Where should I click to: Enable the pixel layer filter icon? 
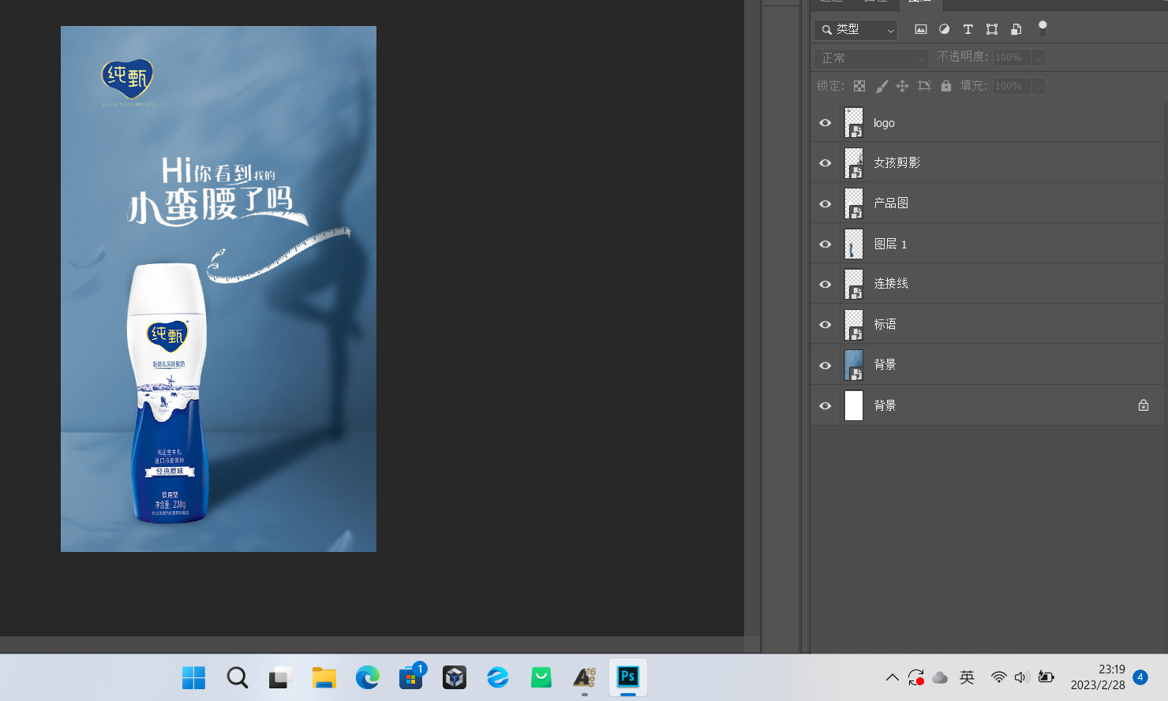tap(920, 29)
